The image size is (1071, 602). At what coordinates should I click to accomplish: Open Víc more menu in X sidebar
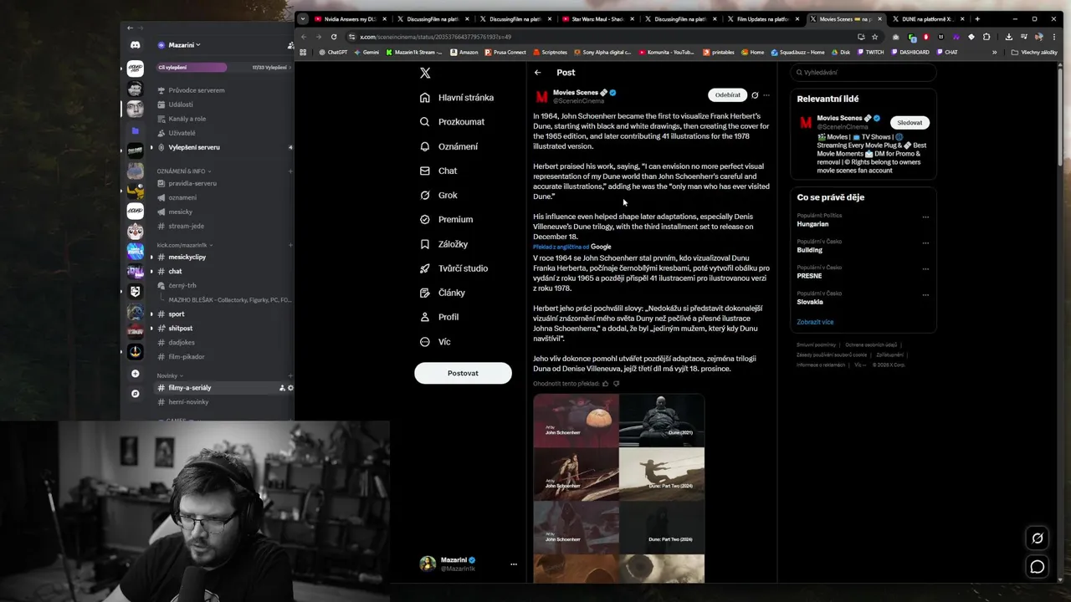[435, 342]
